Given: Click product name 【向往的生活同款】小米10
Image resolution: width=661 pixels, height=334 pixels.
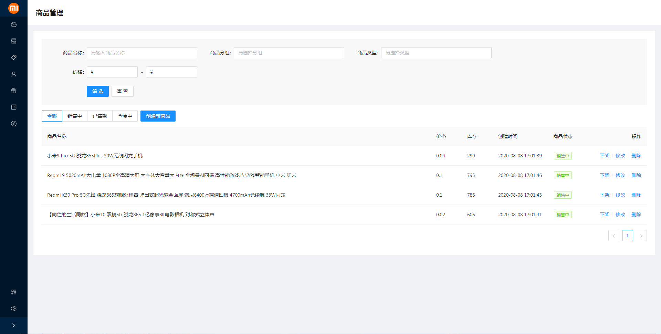Looking at the screenshot, I should (131, 215).
